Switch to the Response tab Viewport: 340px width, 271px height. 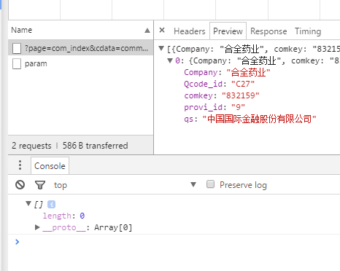coord(268,31)
